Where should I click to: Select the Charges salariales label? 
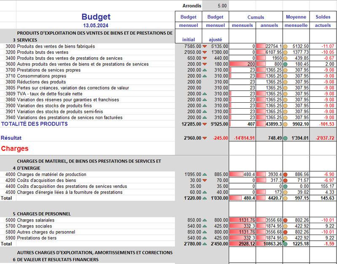pos(36,220)
